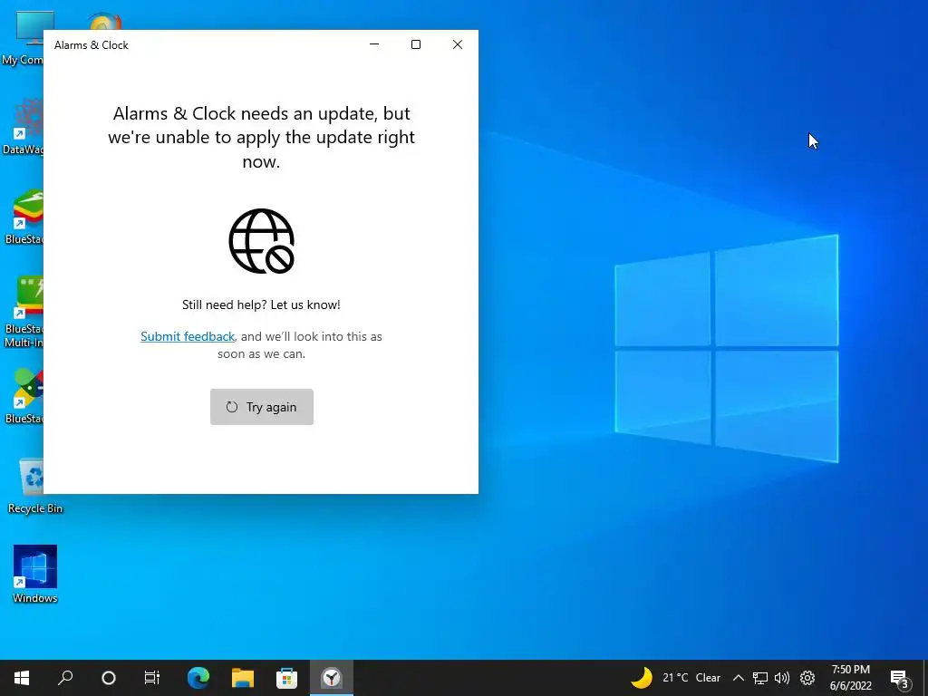The height and width of the screenshot is (696, 928).
Task: Select the My Computer desktop icon
Action: click(x=23, y=38)
